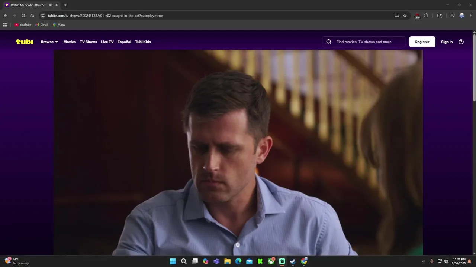Mute the tab via its speaker icon

pos(51,5)
